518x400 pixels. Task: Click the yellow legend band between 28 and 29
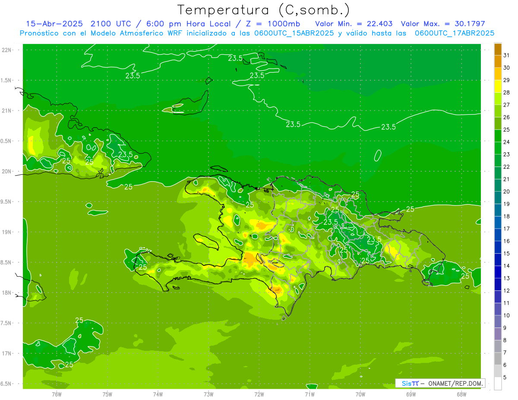click(498, 86)
